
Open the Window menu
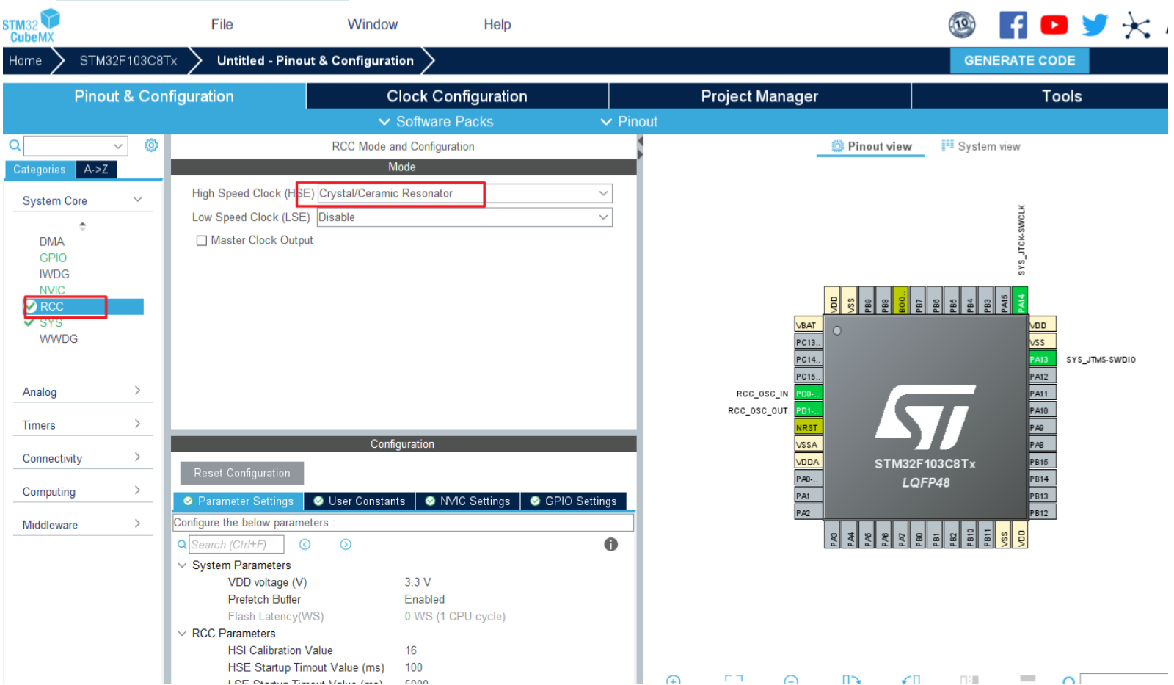373,24
